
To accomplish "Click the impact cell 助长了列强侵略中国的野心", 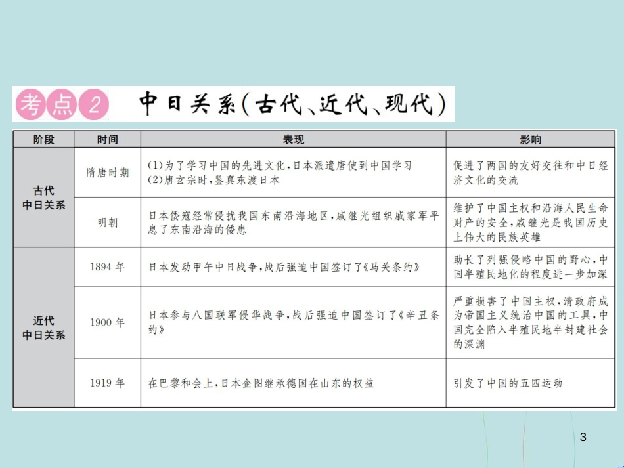I will point(531,266).
